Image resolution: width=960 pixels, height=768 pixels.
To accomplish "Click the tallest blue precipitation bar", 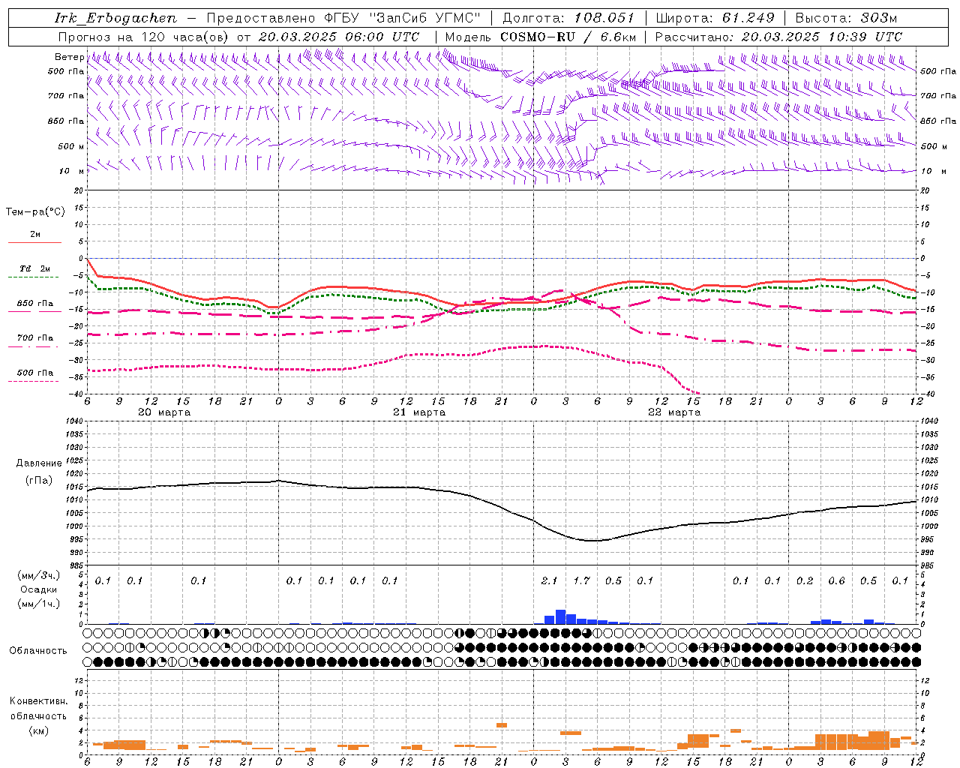I will (x=560, y=617).
